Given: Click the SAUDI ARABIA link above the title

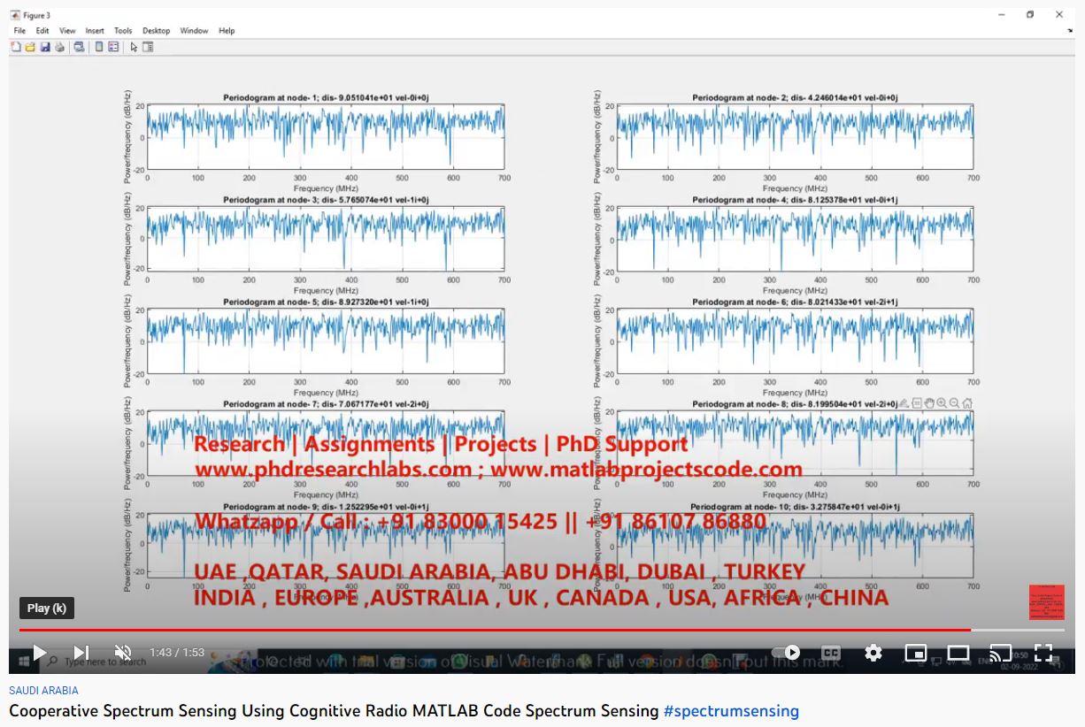Looking at the screenshot, I should click(x=43, y=691).
